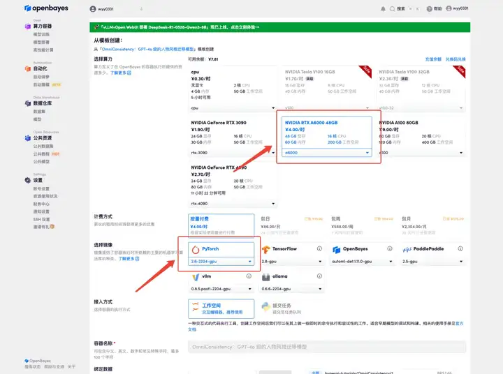Click the 工作空间 Jupyter icon

click(196, 307)
